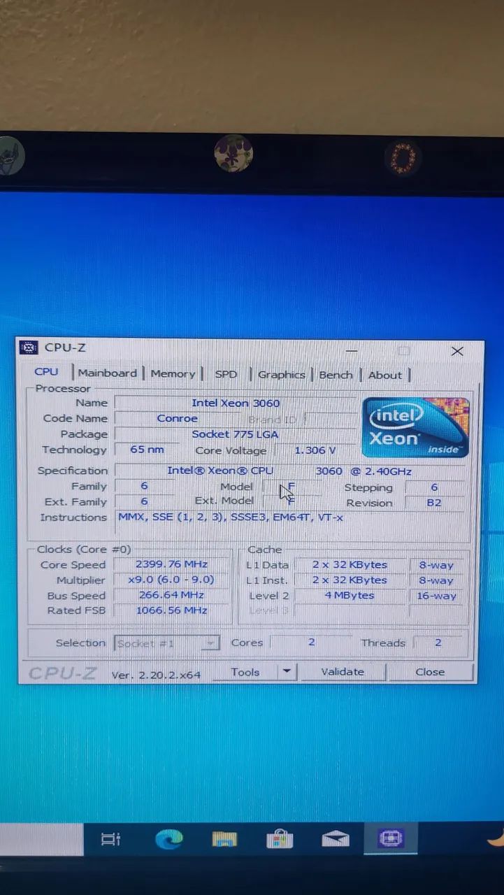The image size is (504, 895).
Task: Click the Stepping value 6
Action: coord(434,488)
